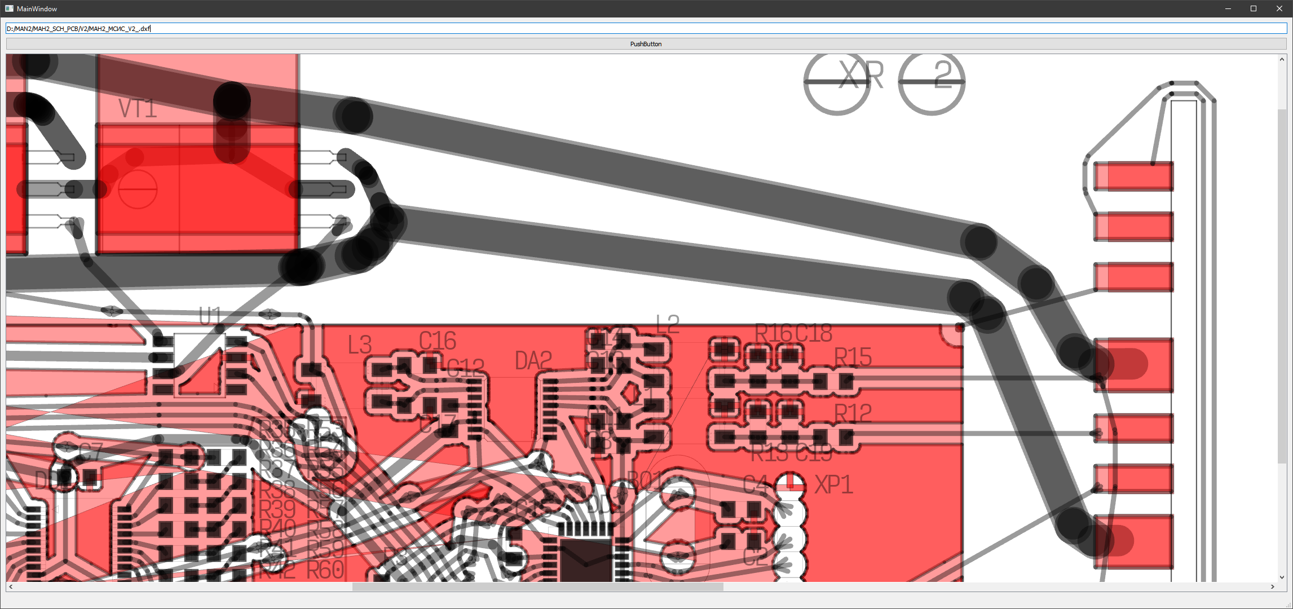The image size is (1293, 609).
Task: Click the XP1 connector label
Action: 833,484
